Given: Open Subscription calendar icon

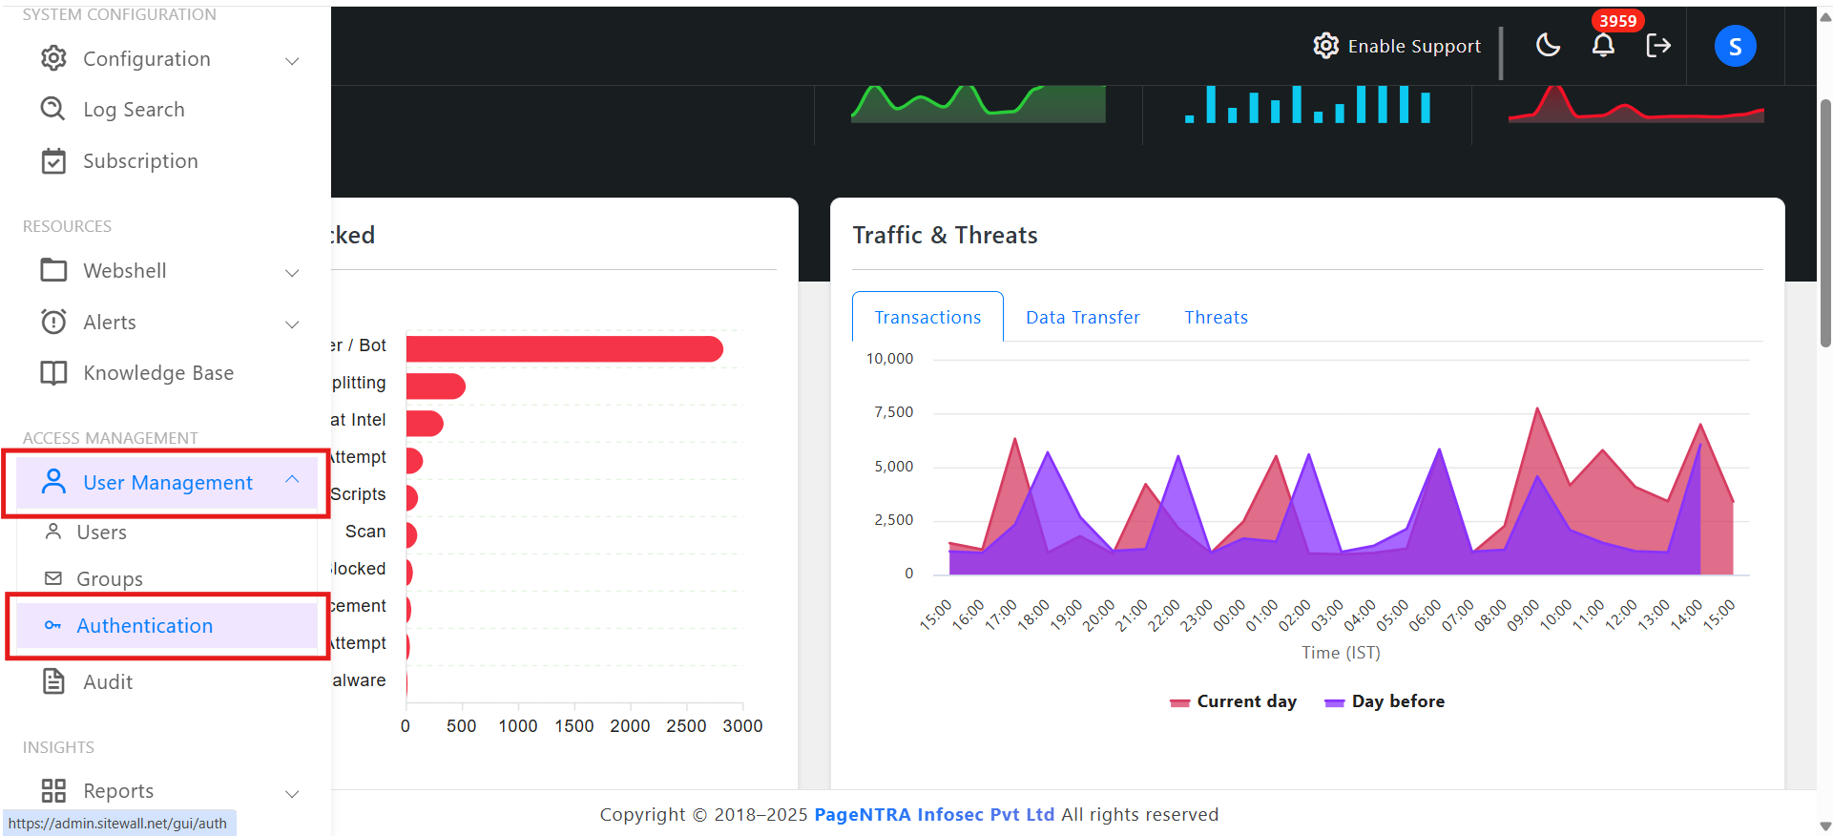Looking at the screenshot, I should (x=53, y=160).
